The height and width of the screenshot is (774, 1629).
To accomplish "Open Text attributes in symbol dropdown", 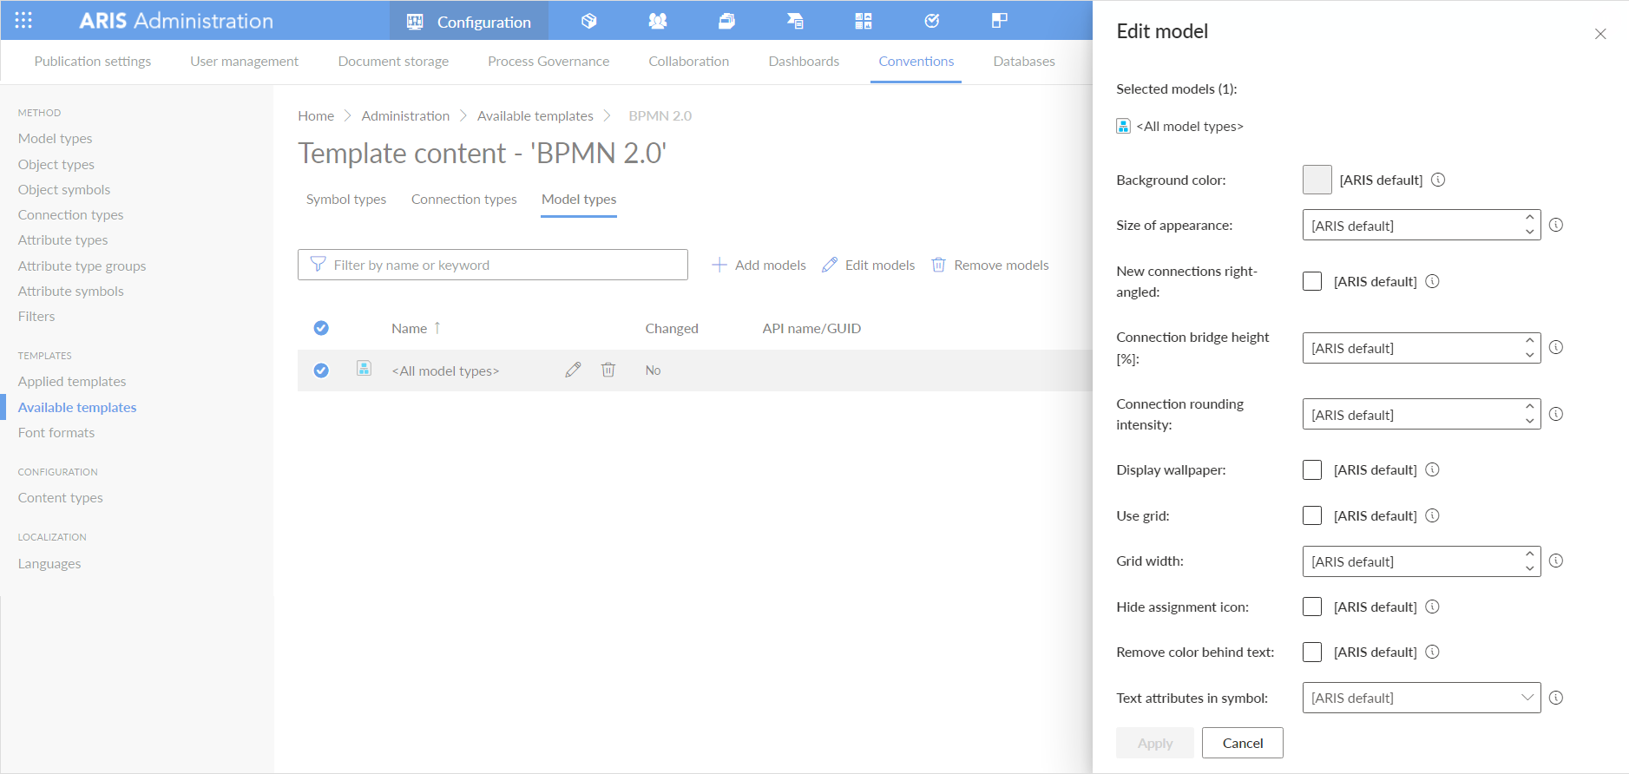I will 1422,698.
